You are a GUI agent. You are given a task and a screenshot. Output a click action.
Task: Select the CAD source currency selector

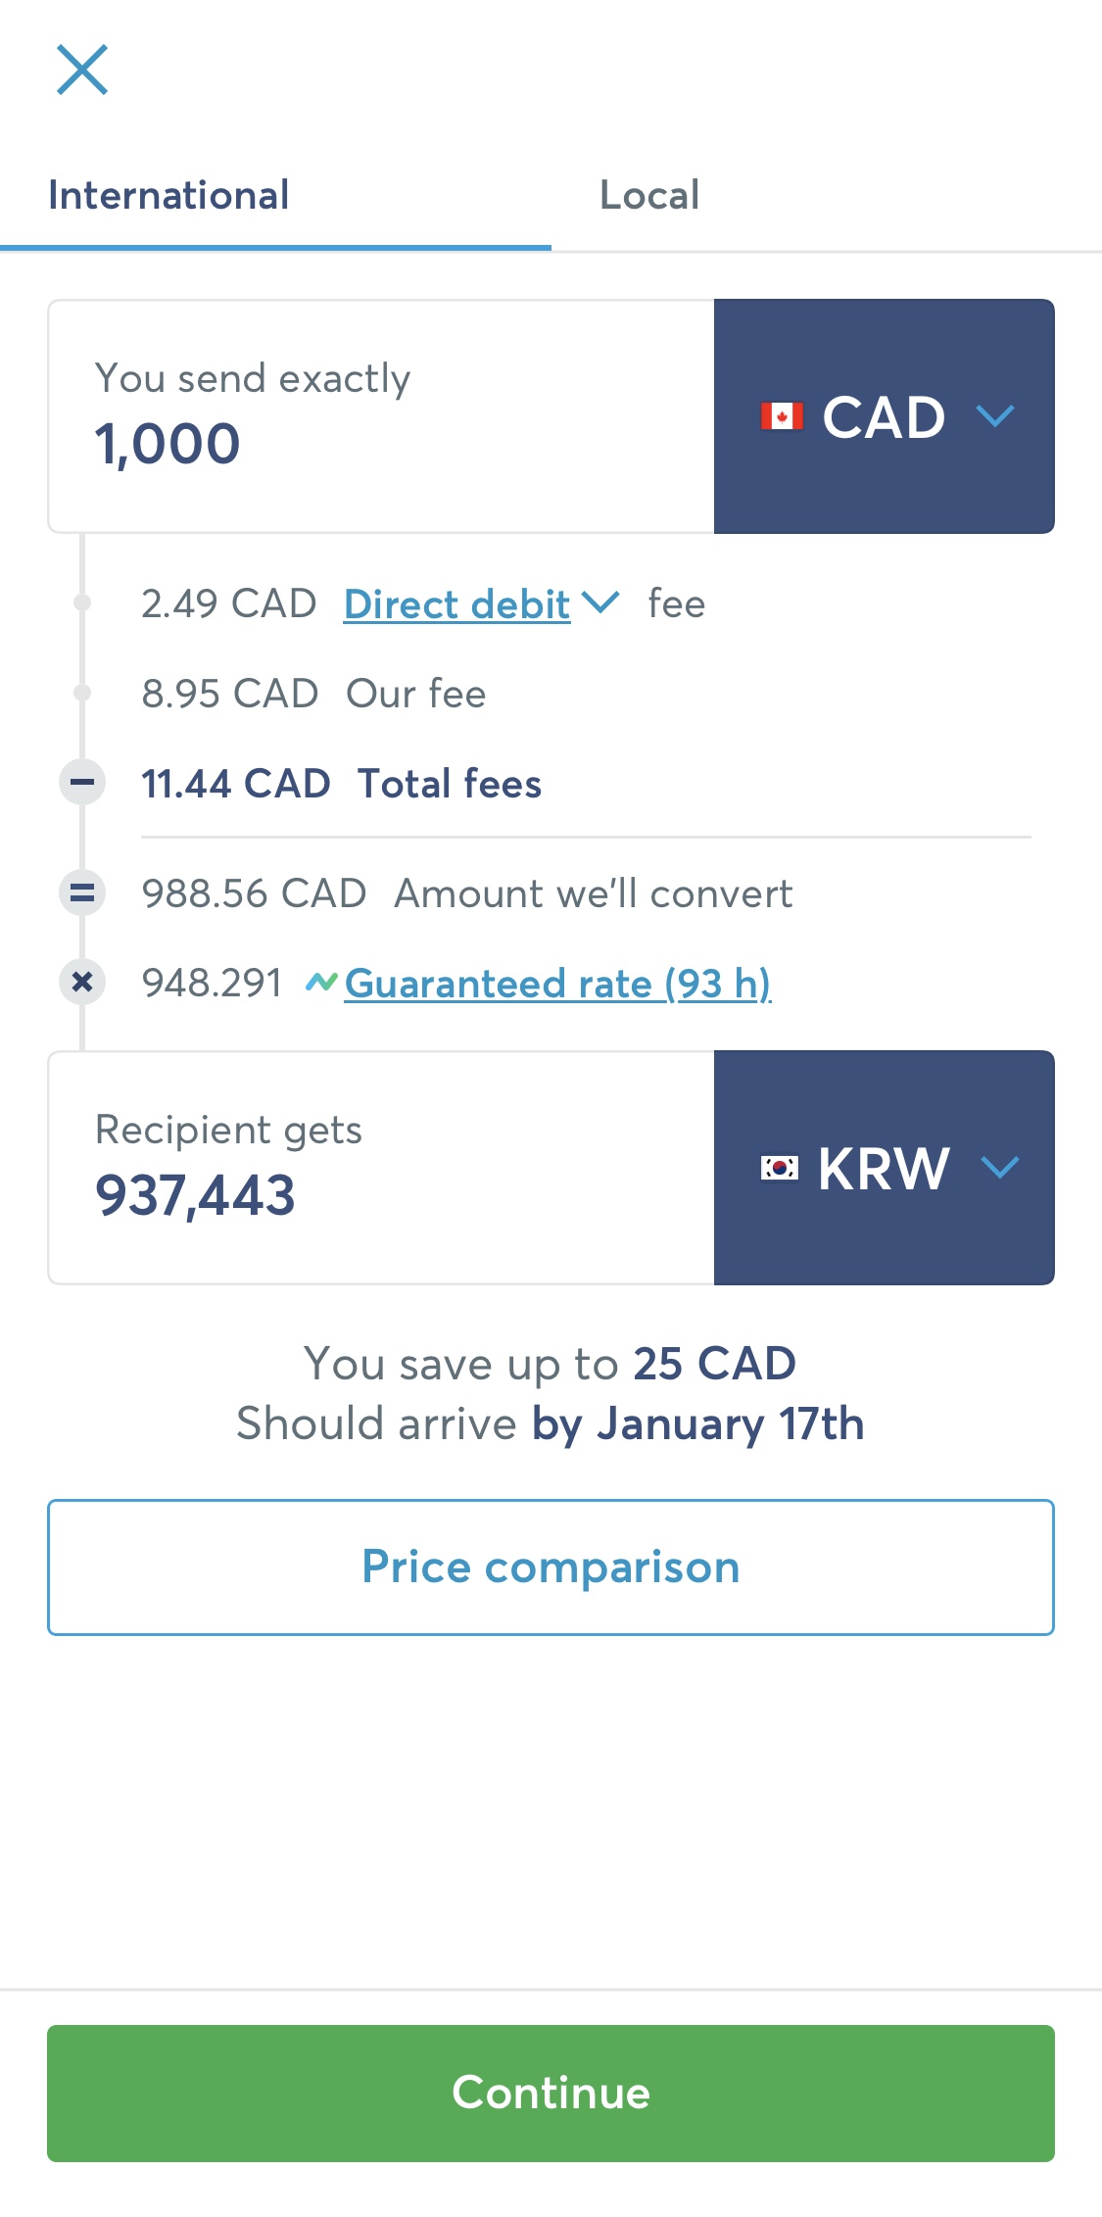(x=885, y=416)
